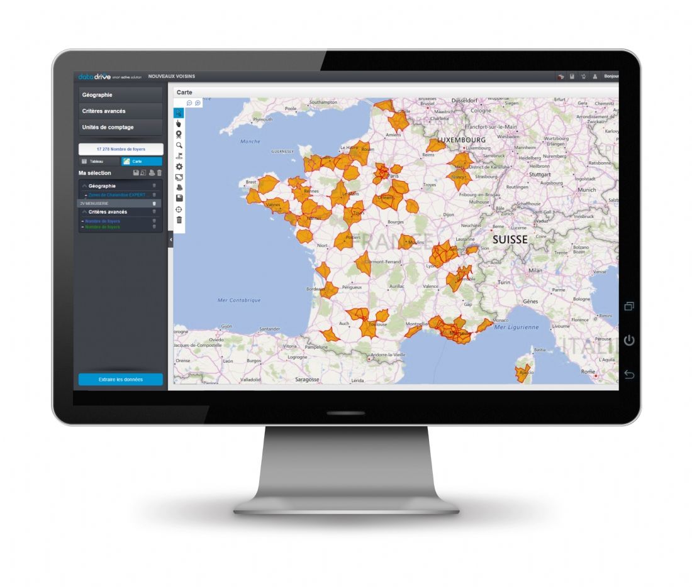Switch map to fullscreen display
Image resolution: width=692 pixels, height=587 pixels.
[x=179, y=177]
